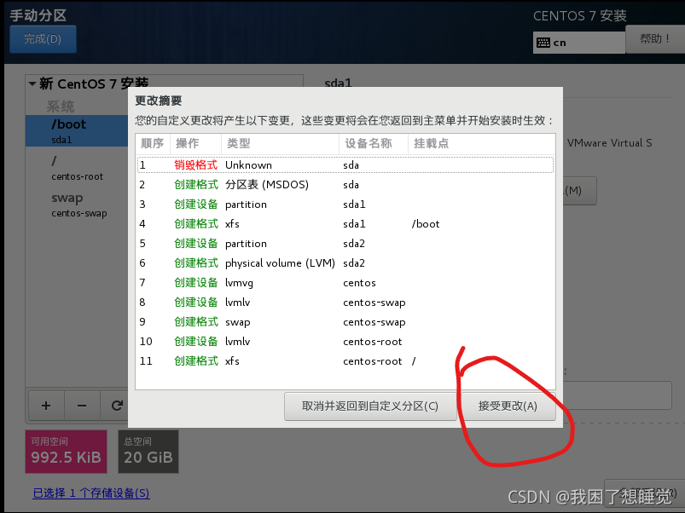Reload storage with the refresh icon
This screenshot has height=513, width=685.
click(115, 406)
